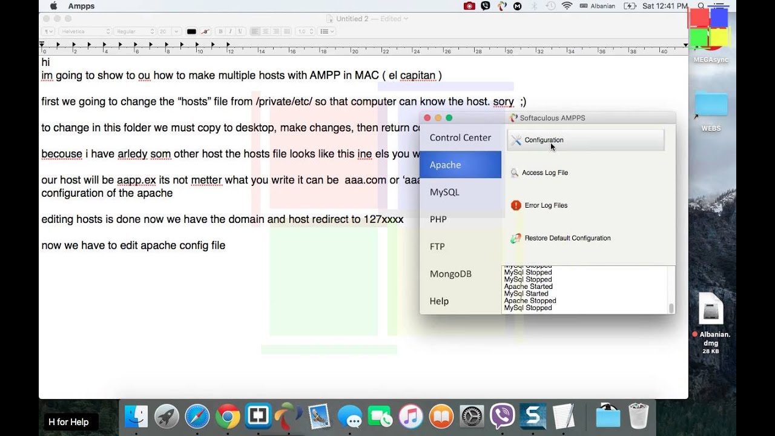The image size is (775, 436).
Task: Click the restore icon beside Restore Default Configuration
Action: (516, 238)
